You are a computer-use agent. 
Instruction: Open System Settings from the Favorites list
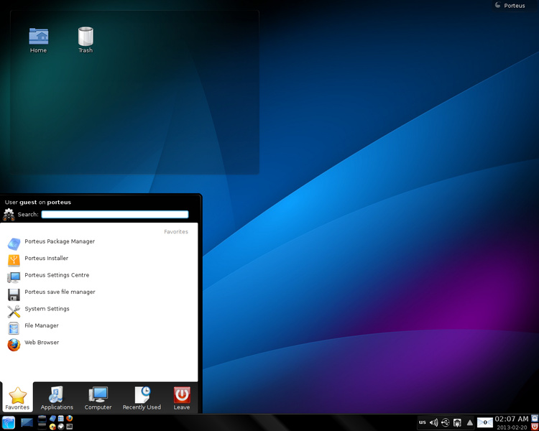(x=98, y=310)
